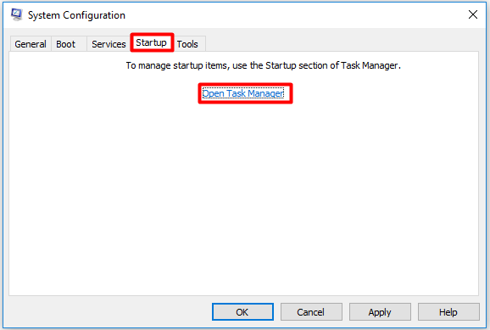Confirm with the OK button
Screen dimensions: 490x330
pyautogui.click(x=242, y=312)
